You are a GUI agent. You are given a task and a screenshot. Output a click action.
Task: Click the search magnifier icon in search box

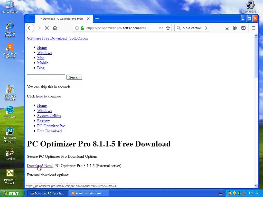coord(179,28)
